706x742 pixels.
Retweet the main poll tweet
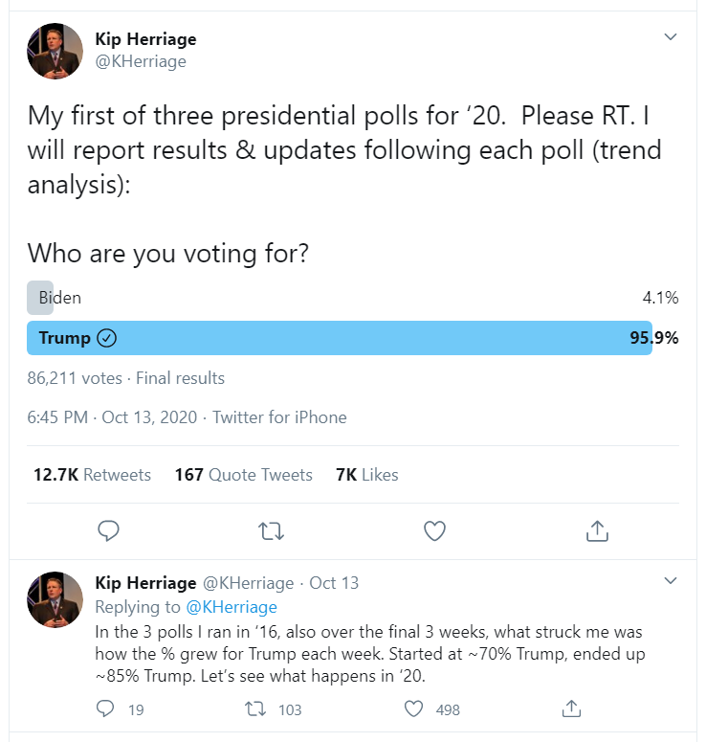(272, 529)
